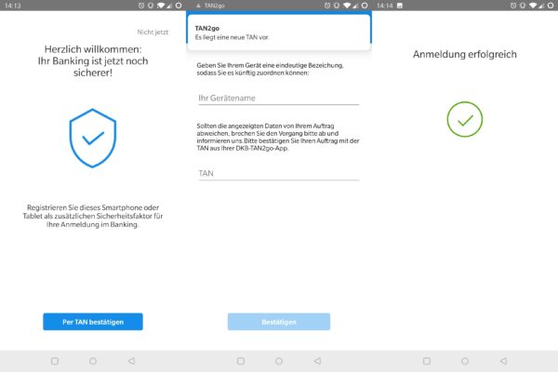Tap the 14:13 clock in status bar

[x=10, y=6]
